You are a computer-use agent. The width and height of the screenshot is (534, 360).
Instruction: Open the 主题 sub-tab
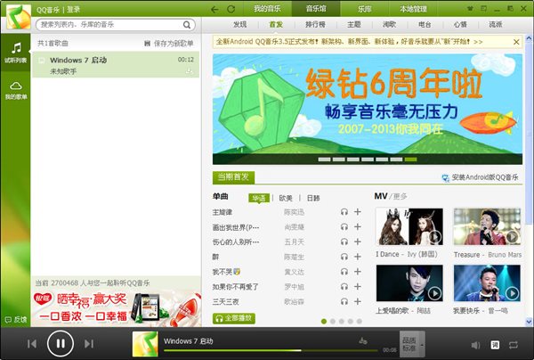[354, 25]
